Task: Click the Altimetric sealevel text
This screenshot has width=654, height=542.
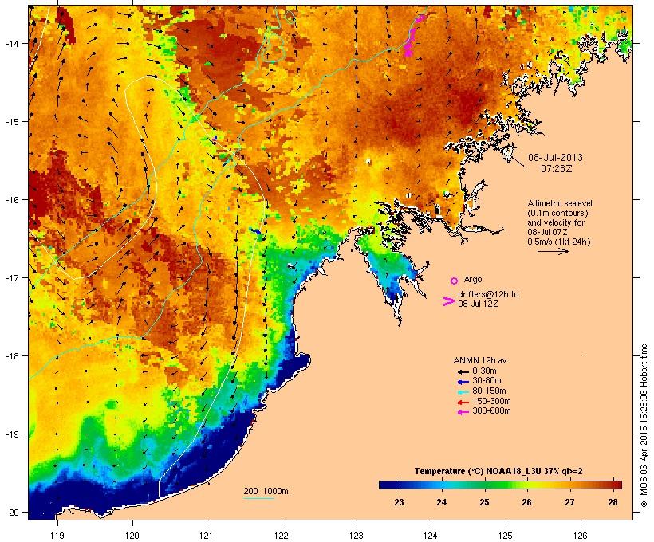Action: click(x=560, y=203)
